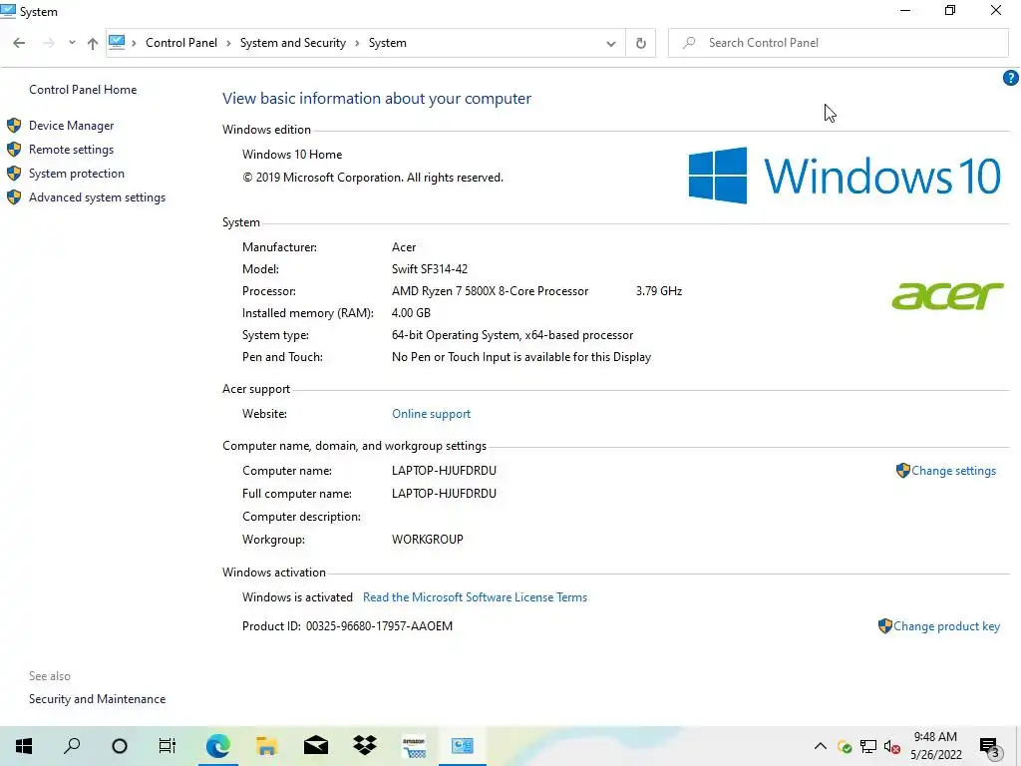
Task: Expand chevron after Control Panel breadcrumb
Action: [x=228, y=43]
